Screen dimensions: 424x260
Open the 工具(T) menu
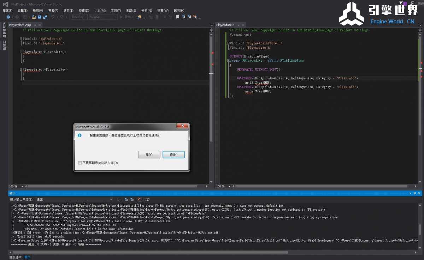click(x=116, y=11)
